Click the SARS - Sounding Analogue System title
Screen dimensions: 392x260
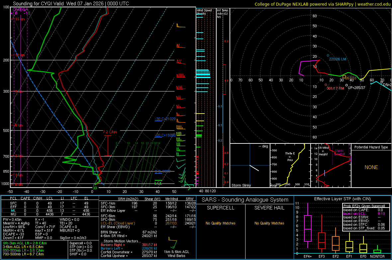(x=245, y=200)
